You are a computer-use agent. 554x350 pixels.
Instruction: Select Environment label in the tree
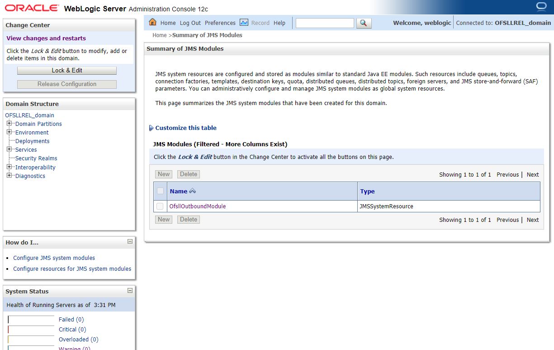pos(32,133)
